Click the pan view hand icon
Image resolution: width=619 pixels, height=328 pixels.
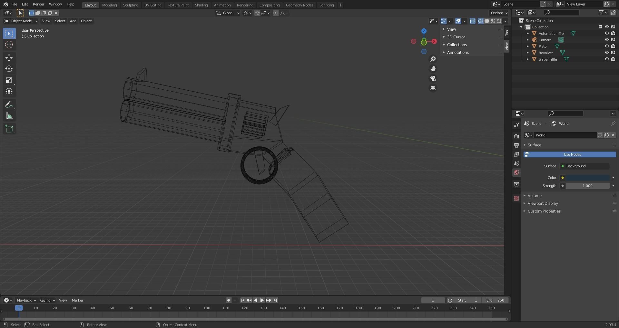[433, 69]
